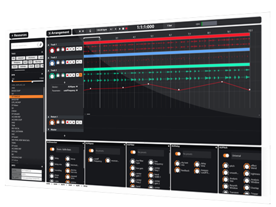276x207 pixels.
Task: Open the 1 bar quantize dropdown
Action: pyautogui.click(x=169, y=25)
